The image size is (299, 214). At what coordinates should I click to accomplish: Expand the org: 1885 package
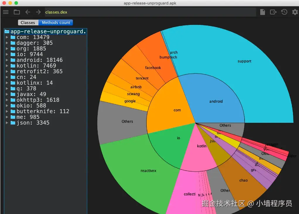(7, 49)
